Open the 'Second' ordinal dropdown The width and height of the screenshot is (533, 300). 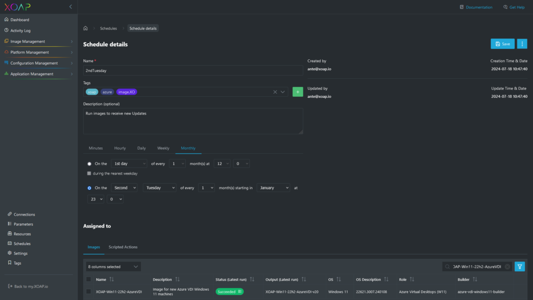(124, 187)
